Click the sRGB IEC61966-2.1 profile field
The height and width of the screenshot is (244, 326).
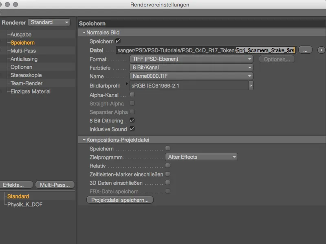189,86
